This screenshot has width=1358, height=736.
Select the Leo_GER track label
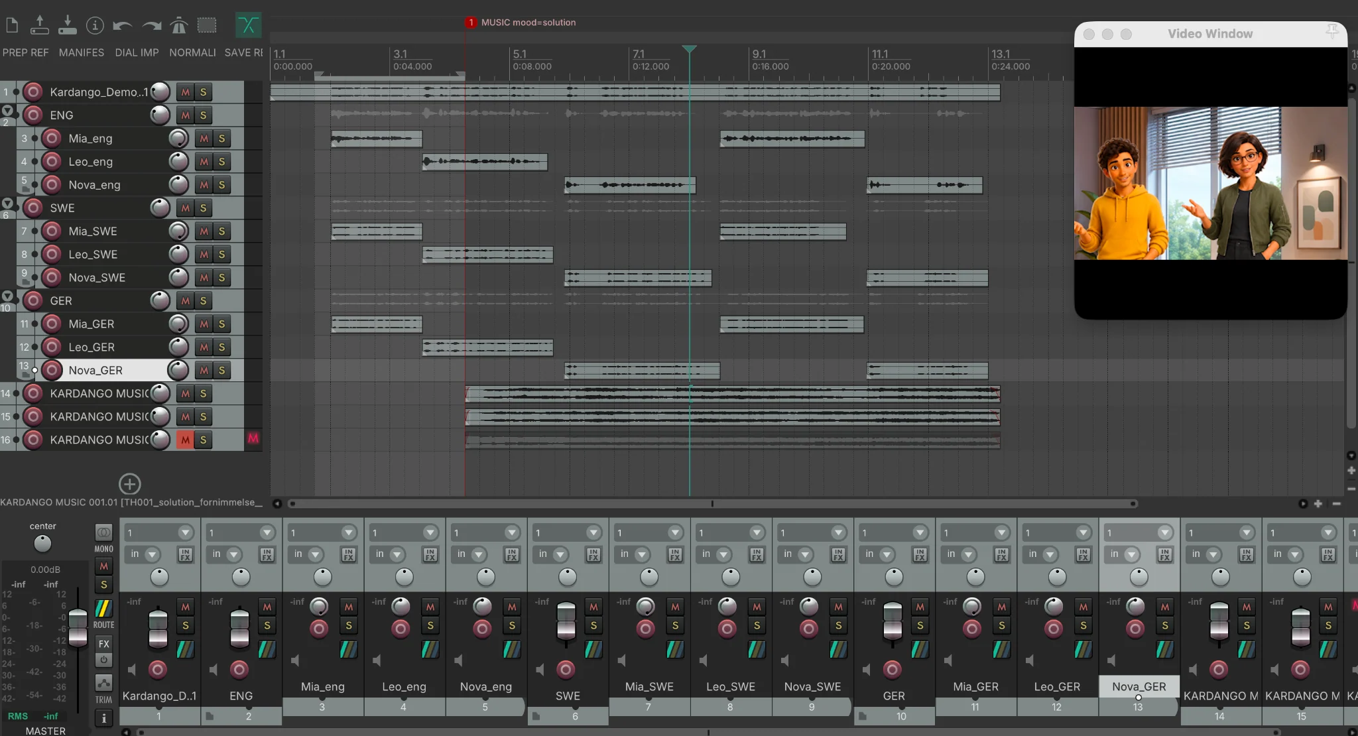[92, 347]
